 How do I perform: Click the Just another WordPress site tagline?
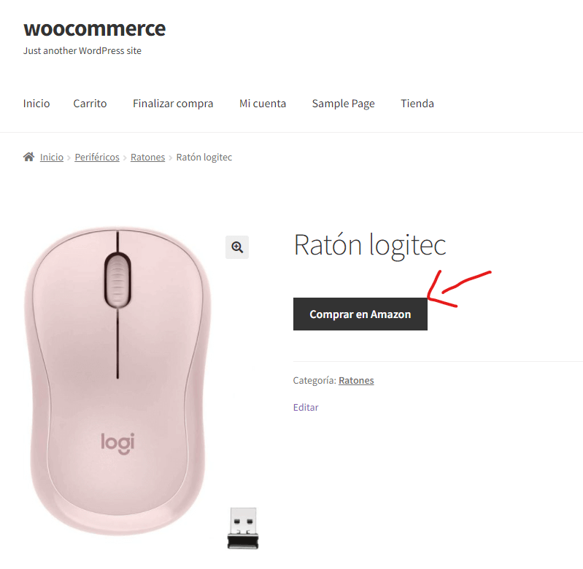click(82, 50)
